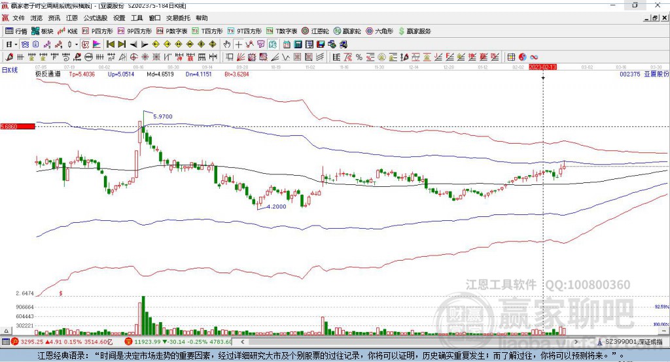The width and height of the screenshot is (670, 362).
Task: Expand the candlestick style dropdown arrow
Action: click(77, 44)
